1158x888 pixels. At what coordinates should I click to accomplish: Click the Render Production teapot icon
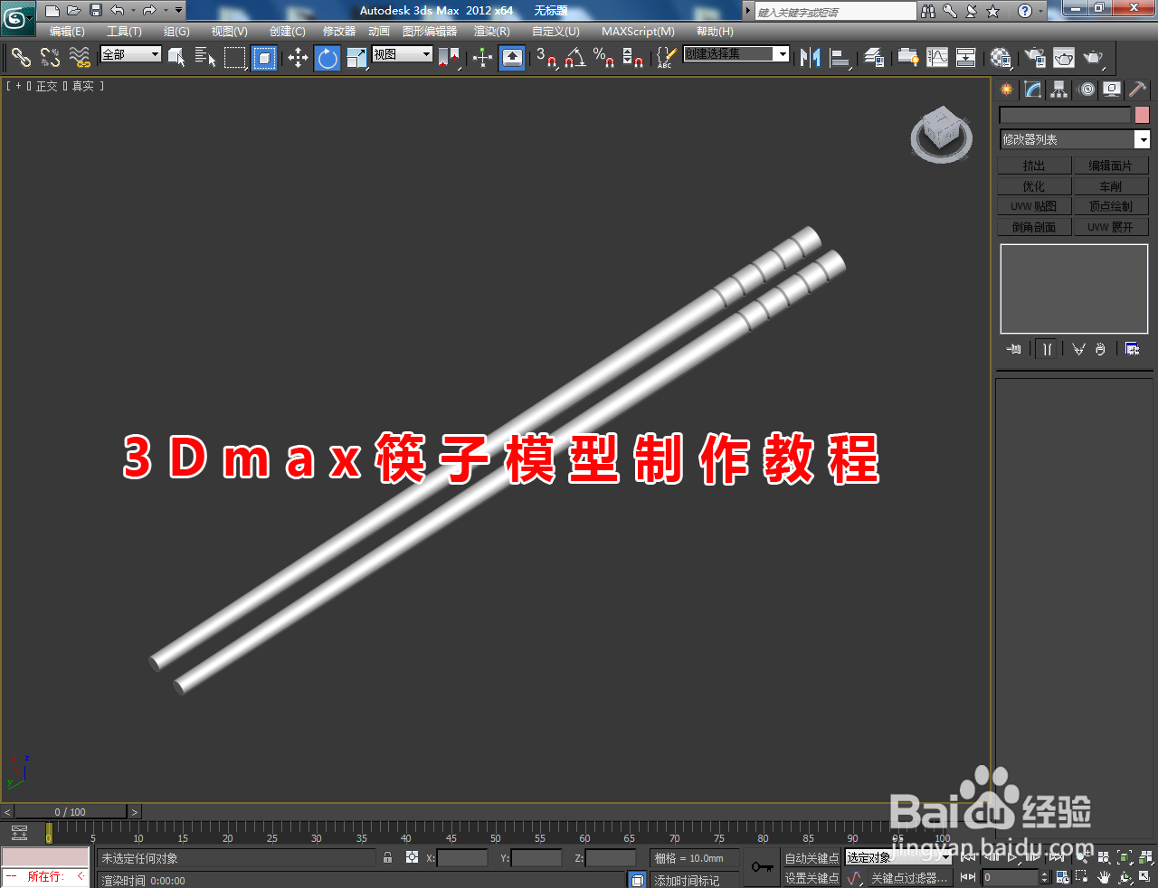tap(1094, 58)
